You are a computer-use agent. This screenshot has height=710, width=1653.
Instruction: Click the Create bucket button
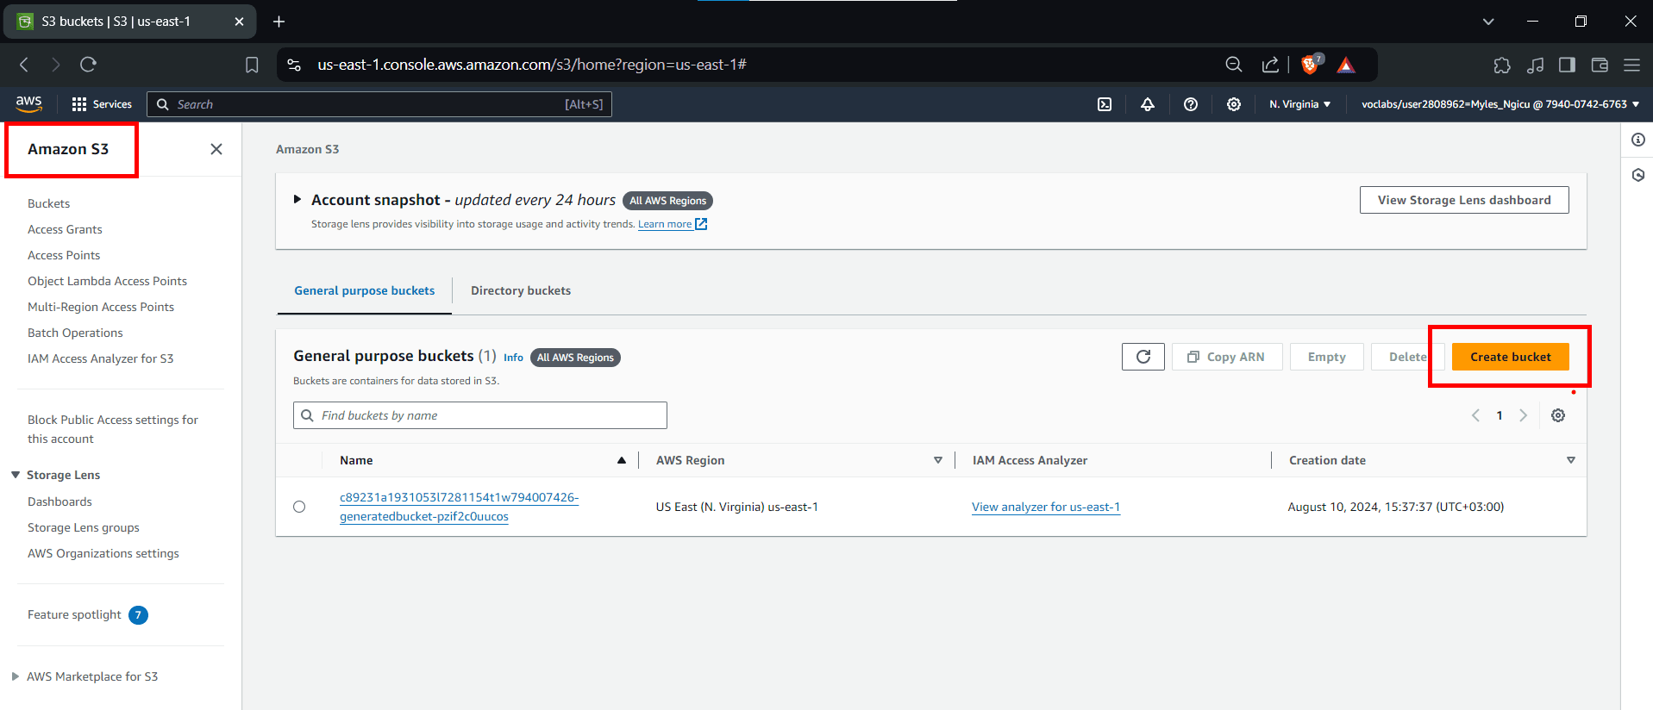coord(1511,357)
